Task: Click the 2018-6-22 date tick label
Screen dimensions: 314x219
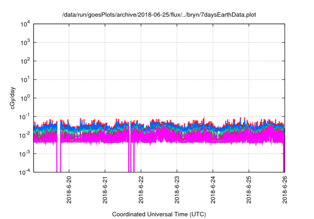Action: [x=141, y=190]
